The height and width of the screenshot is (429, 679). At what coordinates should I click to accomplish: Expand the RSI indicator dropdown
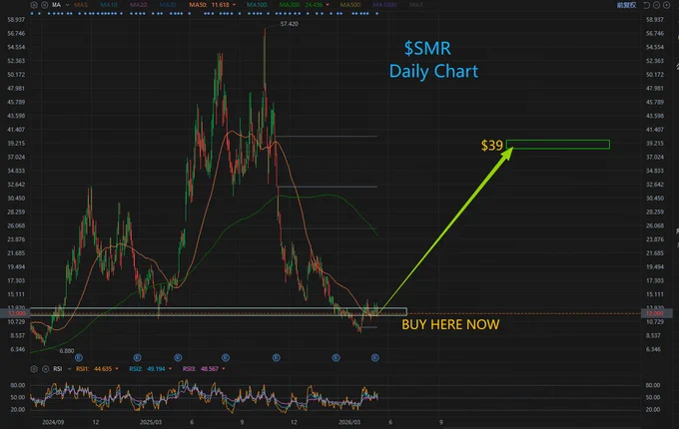click(x=69, y=369)
